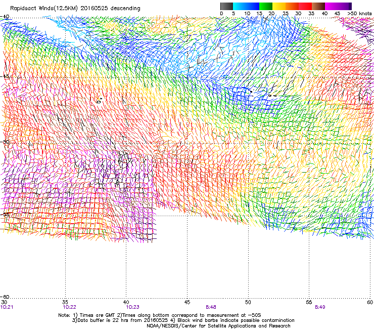This screenshot has height=329, width=374.
Task: Click the '55' longitude label on bottom axis
Action: pyautogui.click(x=309, y=302)
